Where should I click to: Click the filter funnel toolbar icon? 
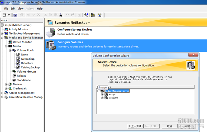(x=67, y=15)
